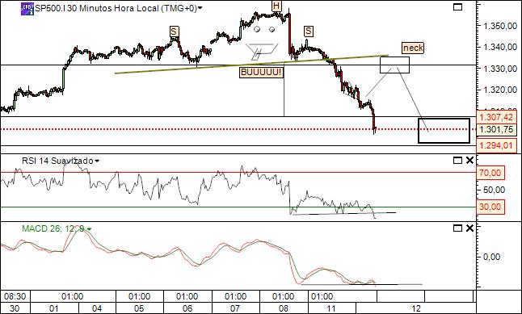Screen dimensions: 522x314
Task: Open the MACD 26; 12; 9 indicator dropdown
Action: point(89,229)
